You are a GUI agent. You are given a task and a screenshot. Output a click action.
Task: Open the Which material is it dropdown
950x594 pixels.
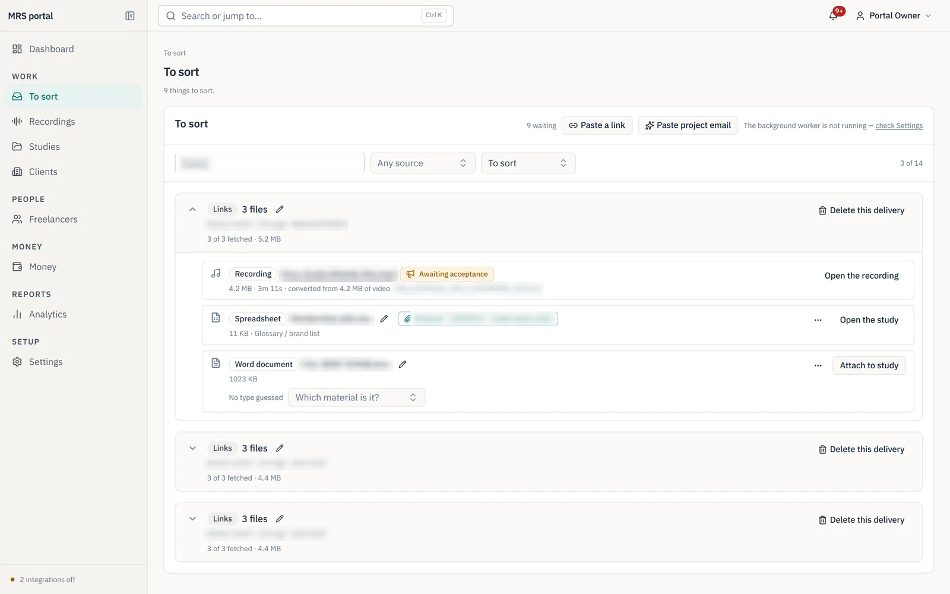coord(356,397)
